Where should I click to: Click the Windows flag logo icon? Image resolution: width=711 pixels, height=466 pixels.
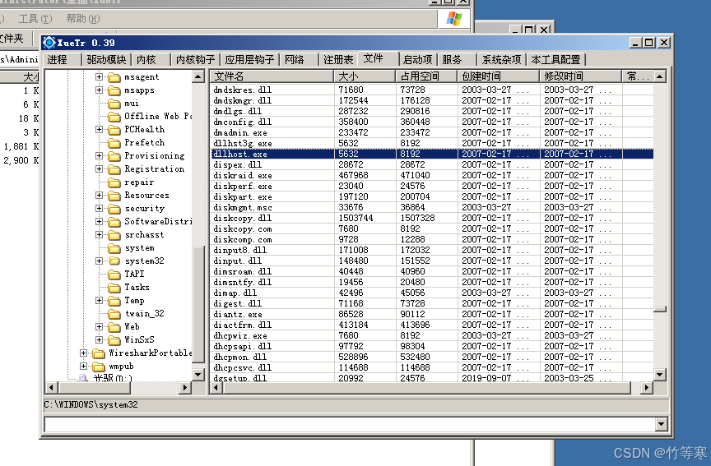tap(453, 17)
